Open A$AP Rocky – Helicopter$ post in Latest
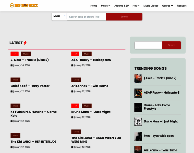The width and height of the screenshot is (194, 153). (91, 60)
